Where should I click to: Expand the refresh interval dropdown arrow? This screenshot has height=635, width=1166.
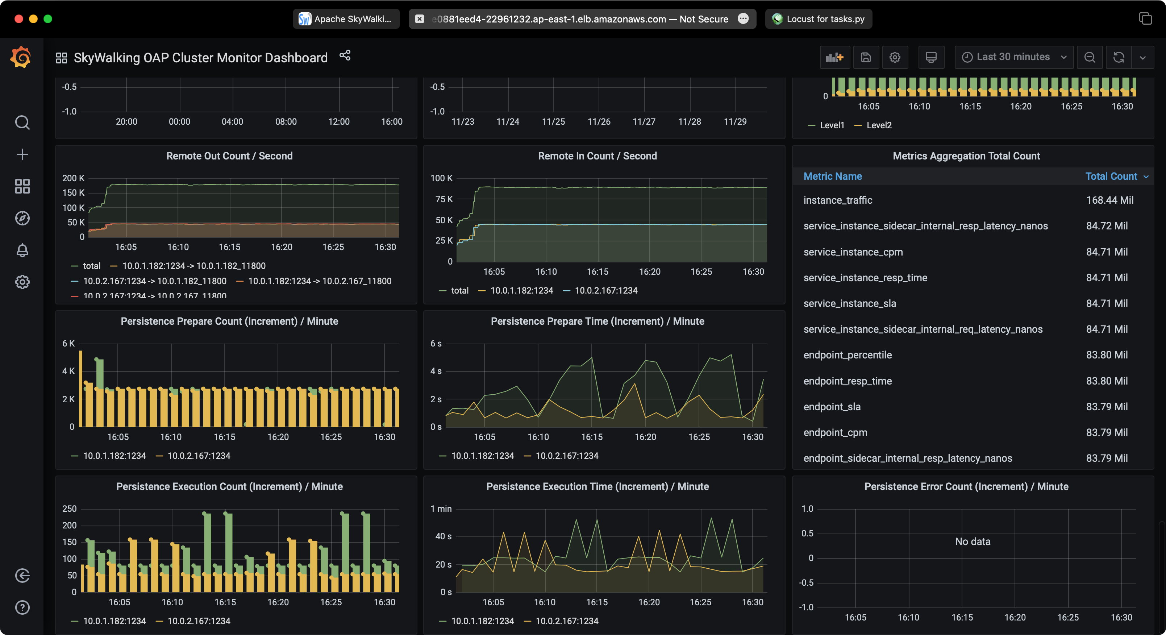[x=1142, y=58]
